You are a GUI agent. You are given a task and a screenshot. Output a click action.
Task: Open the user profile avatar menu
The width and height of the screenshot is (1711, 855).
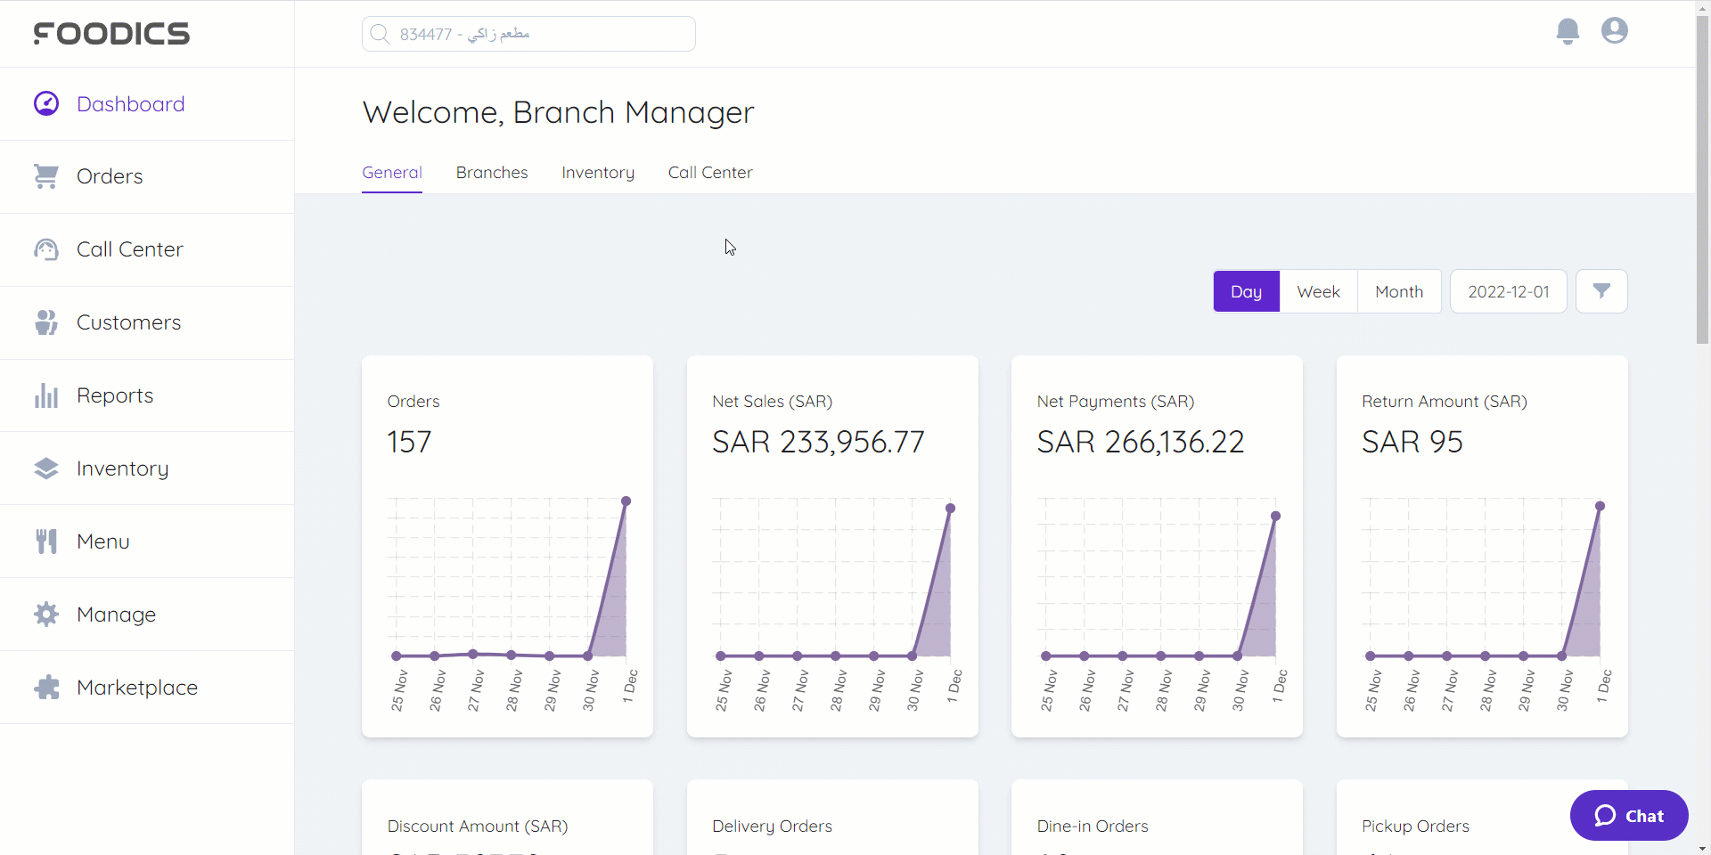click(1614, 31)
